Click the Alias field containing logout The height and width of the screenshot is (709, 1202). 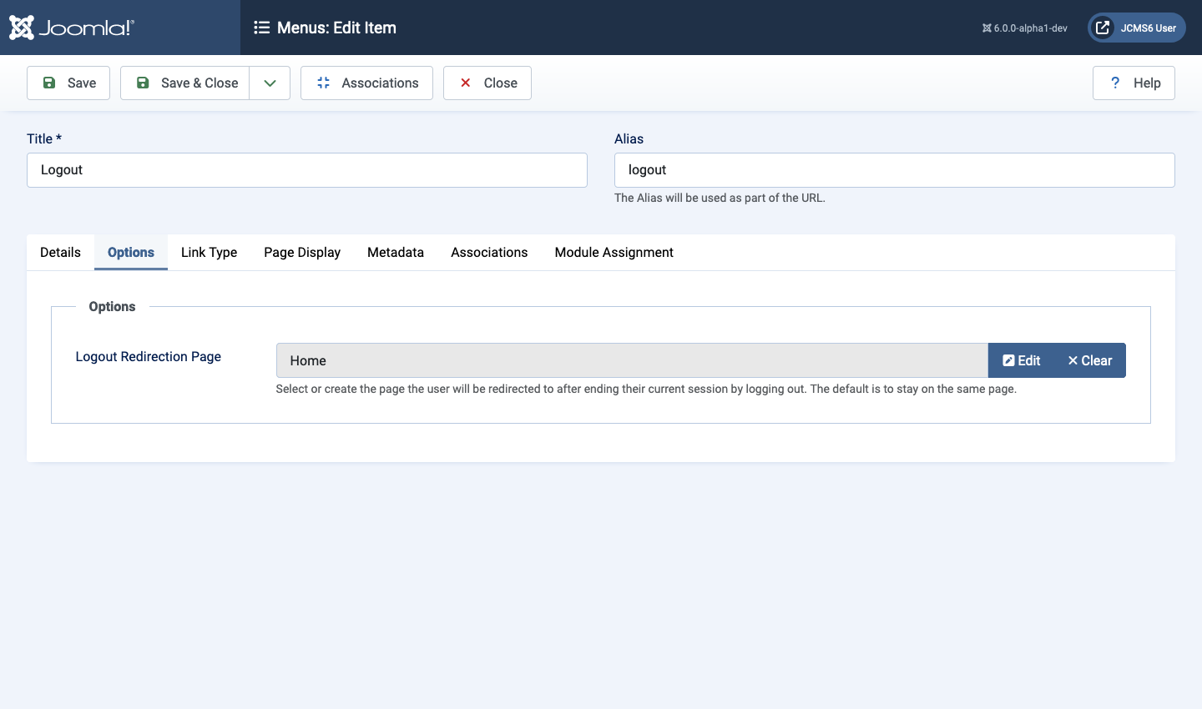894,169
